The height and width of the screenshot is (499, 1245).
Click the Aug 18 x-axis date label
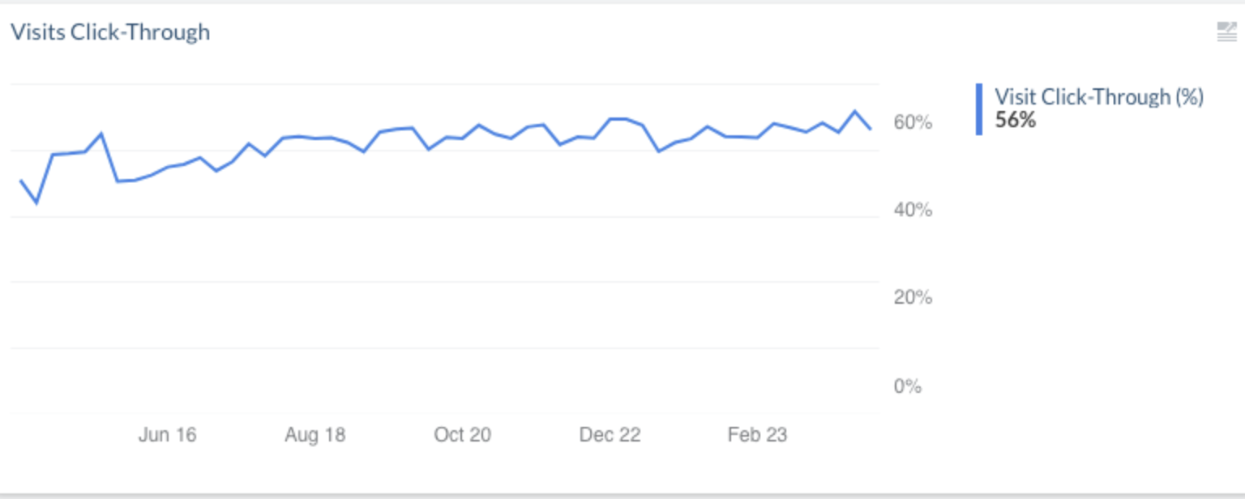[x=314, y=435]
